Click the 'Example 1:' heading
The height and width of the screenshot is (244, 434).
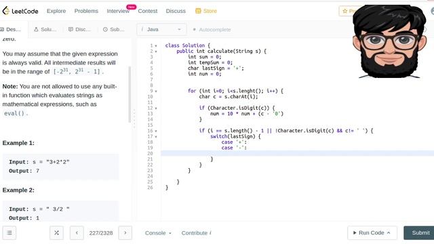coord(18,143)
